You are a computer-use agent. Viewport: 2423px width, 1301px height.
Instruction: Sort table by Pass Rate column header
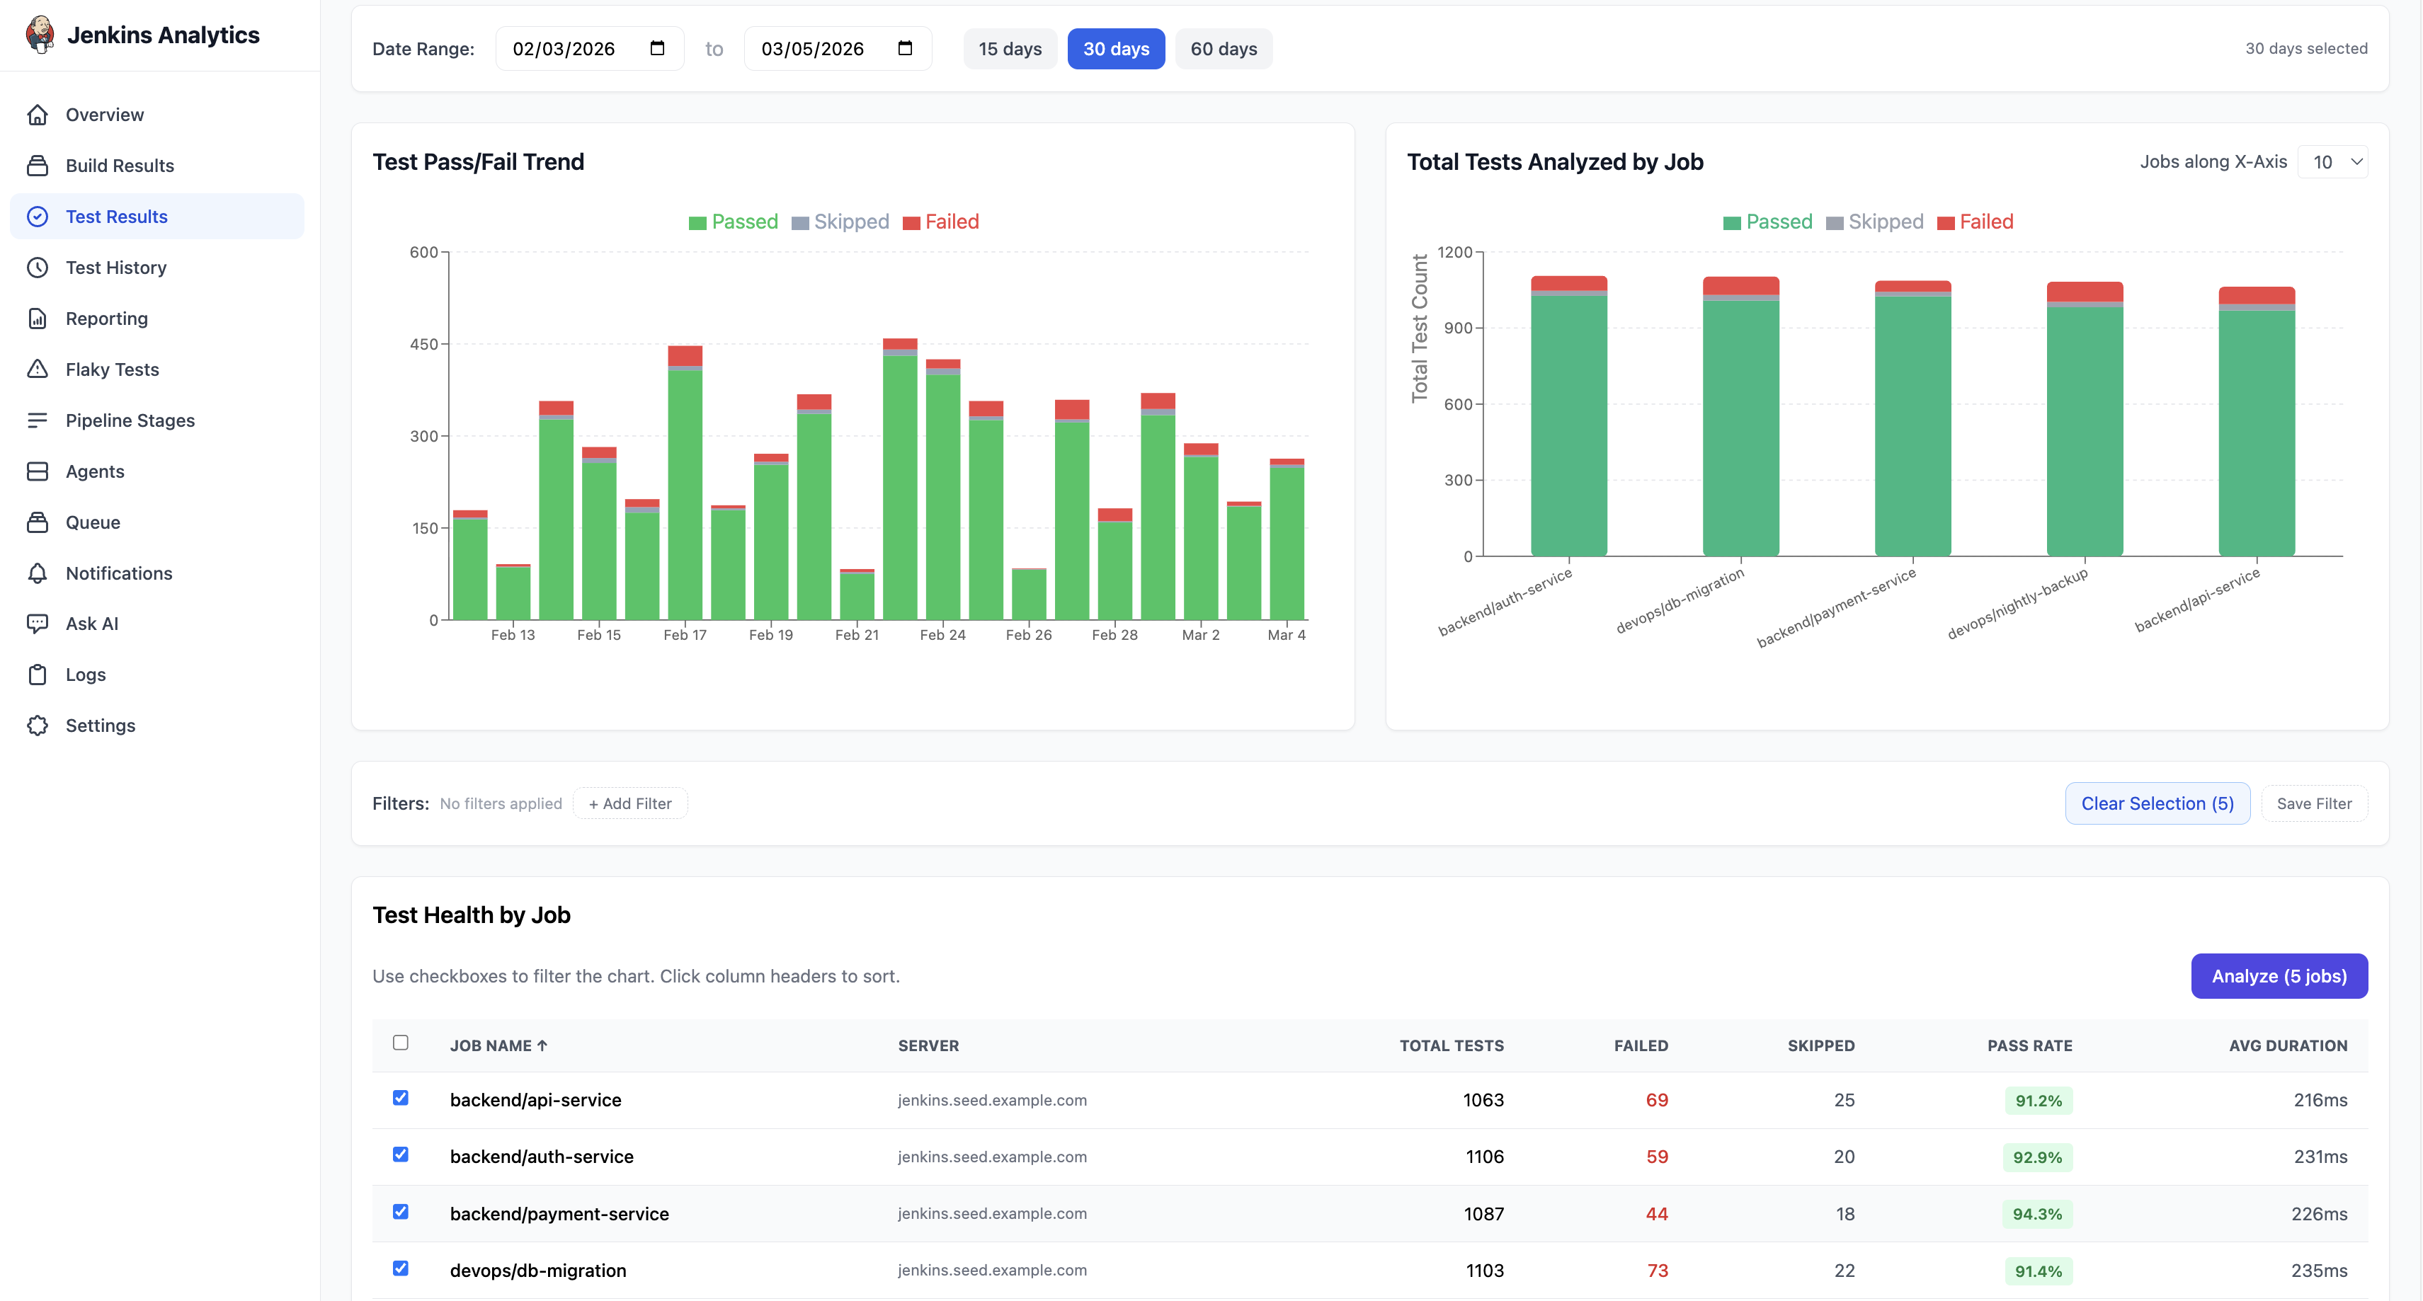2029,1045
